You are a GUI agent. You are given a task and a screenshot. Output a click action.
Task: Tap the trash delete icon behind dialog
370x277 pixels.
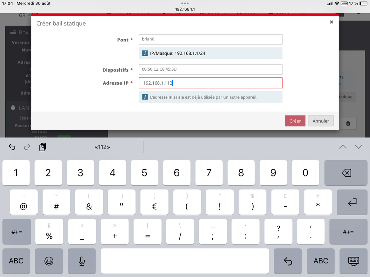tap(348, 124)
